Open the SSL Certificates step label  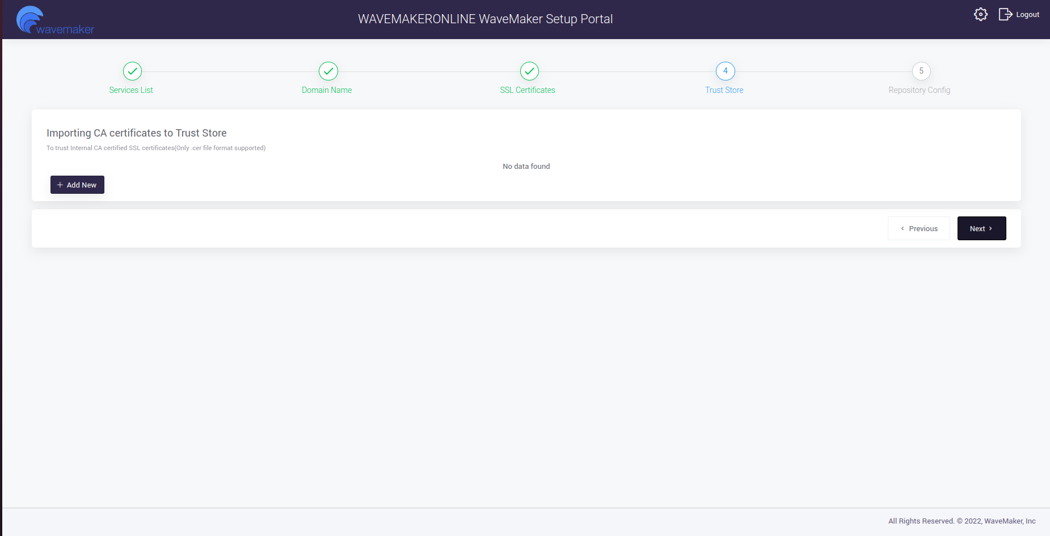click(528, 90)
